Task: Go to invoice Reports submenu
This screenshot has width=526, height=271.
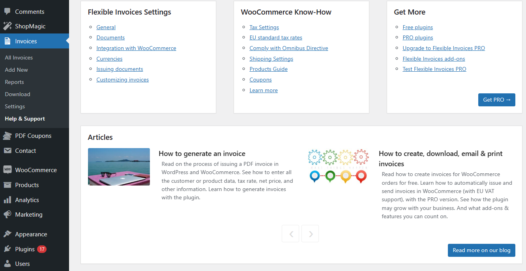Action: point(14,82)
